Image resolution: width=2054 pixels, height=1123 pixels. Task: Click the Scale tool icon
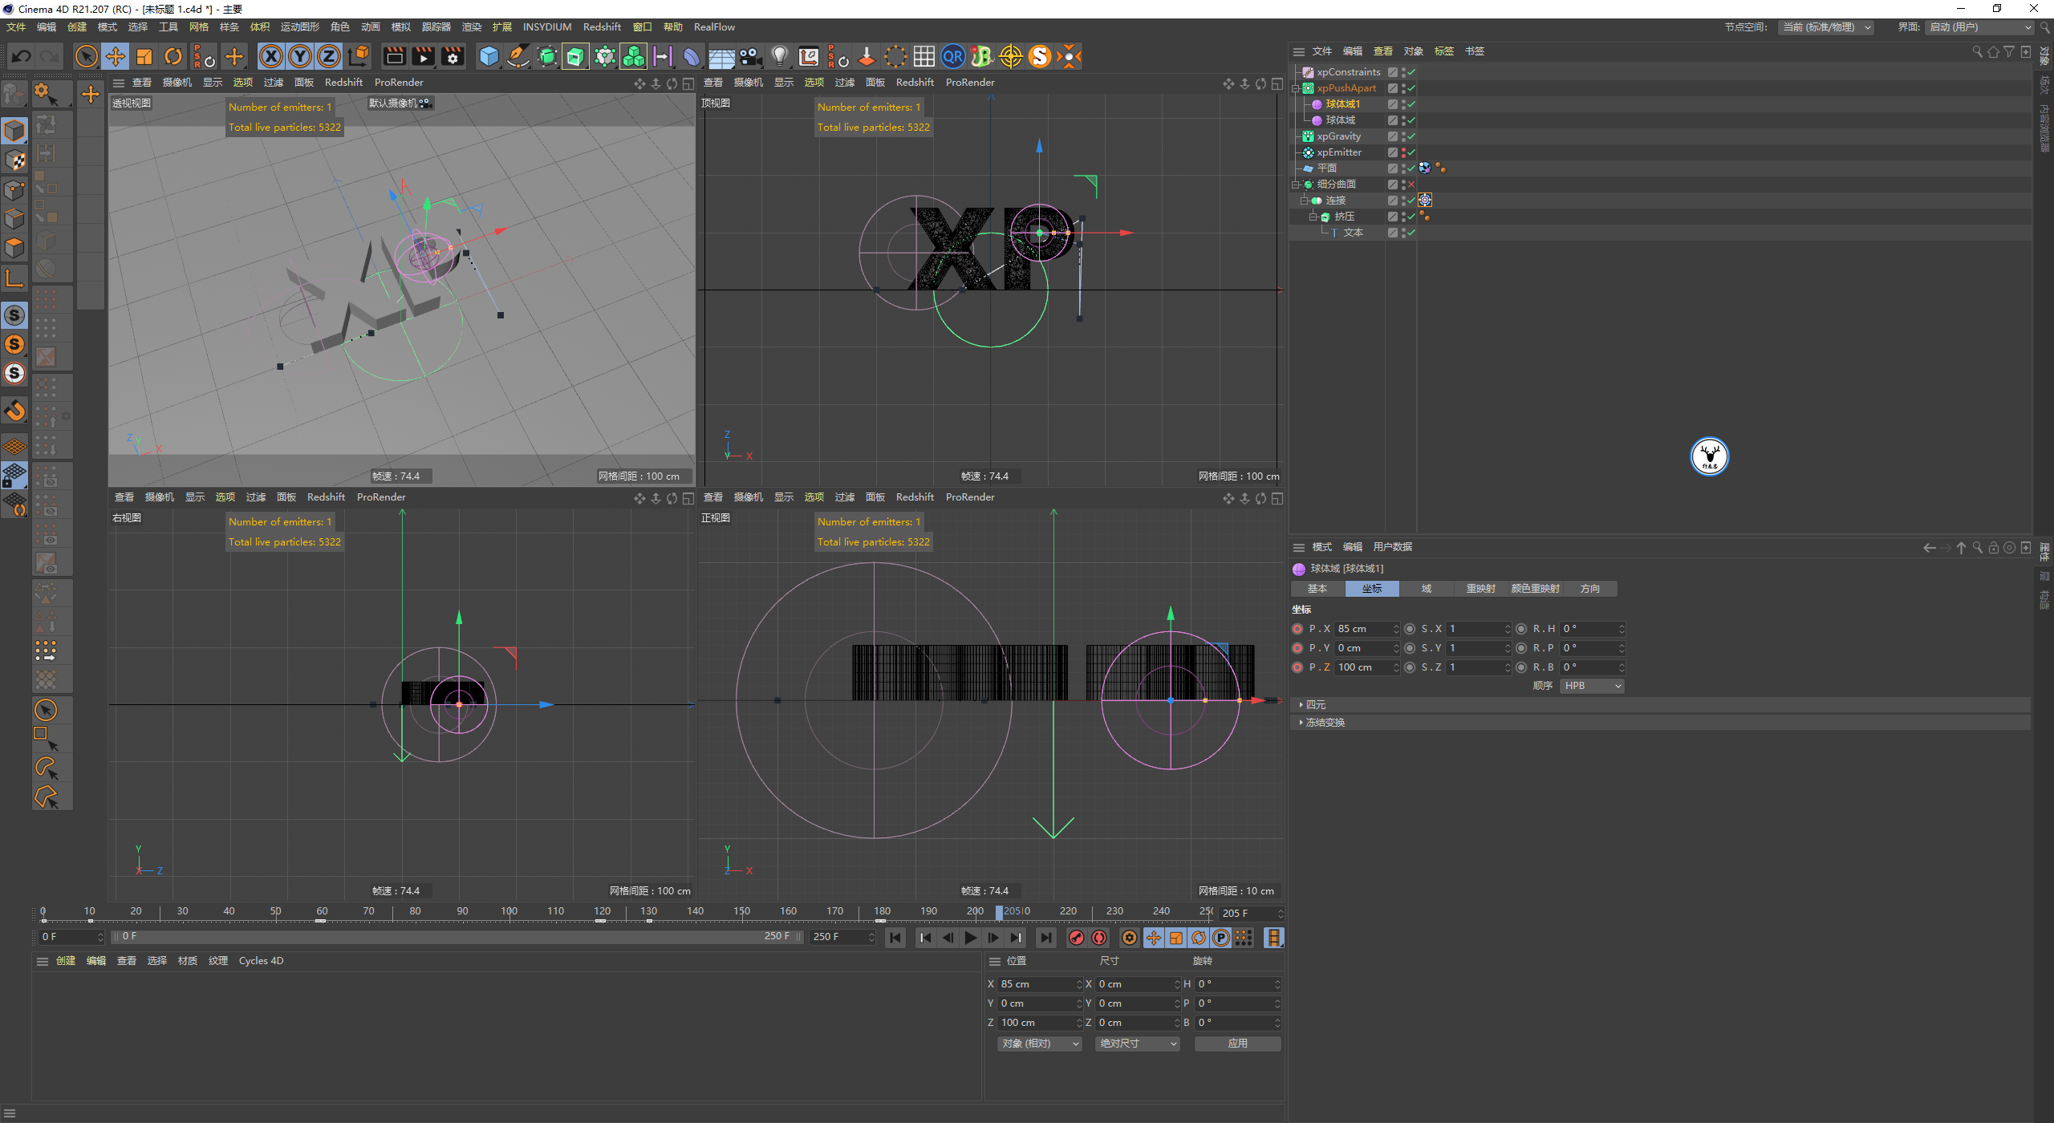[x=144, y=56]
